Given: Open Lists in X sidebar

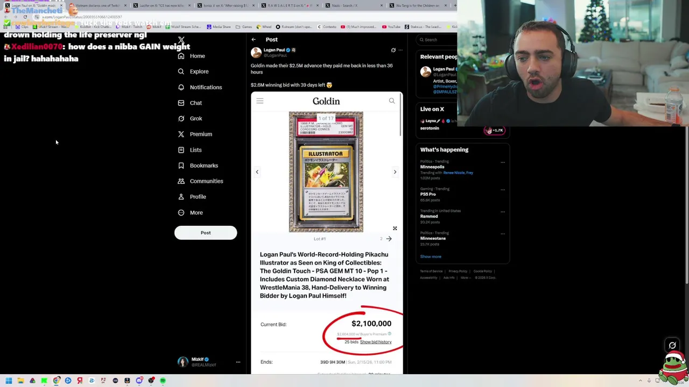Looking at the screenshot, I should point(189,150).
